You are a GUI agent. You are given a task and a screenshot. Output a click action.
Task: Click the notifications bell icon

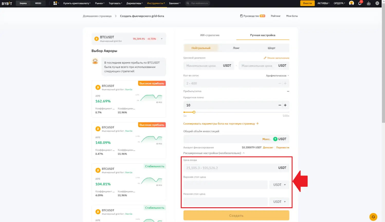coord(360,3)
